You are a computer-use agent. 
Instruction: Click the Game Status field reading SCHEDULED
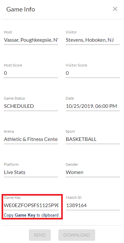point(31,106)
